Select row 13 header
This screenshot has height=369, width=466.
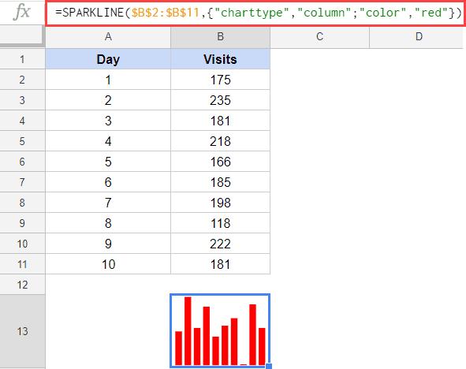pos(22,331)
